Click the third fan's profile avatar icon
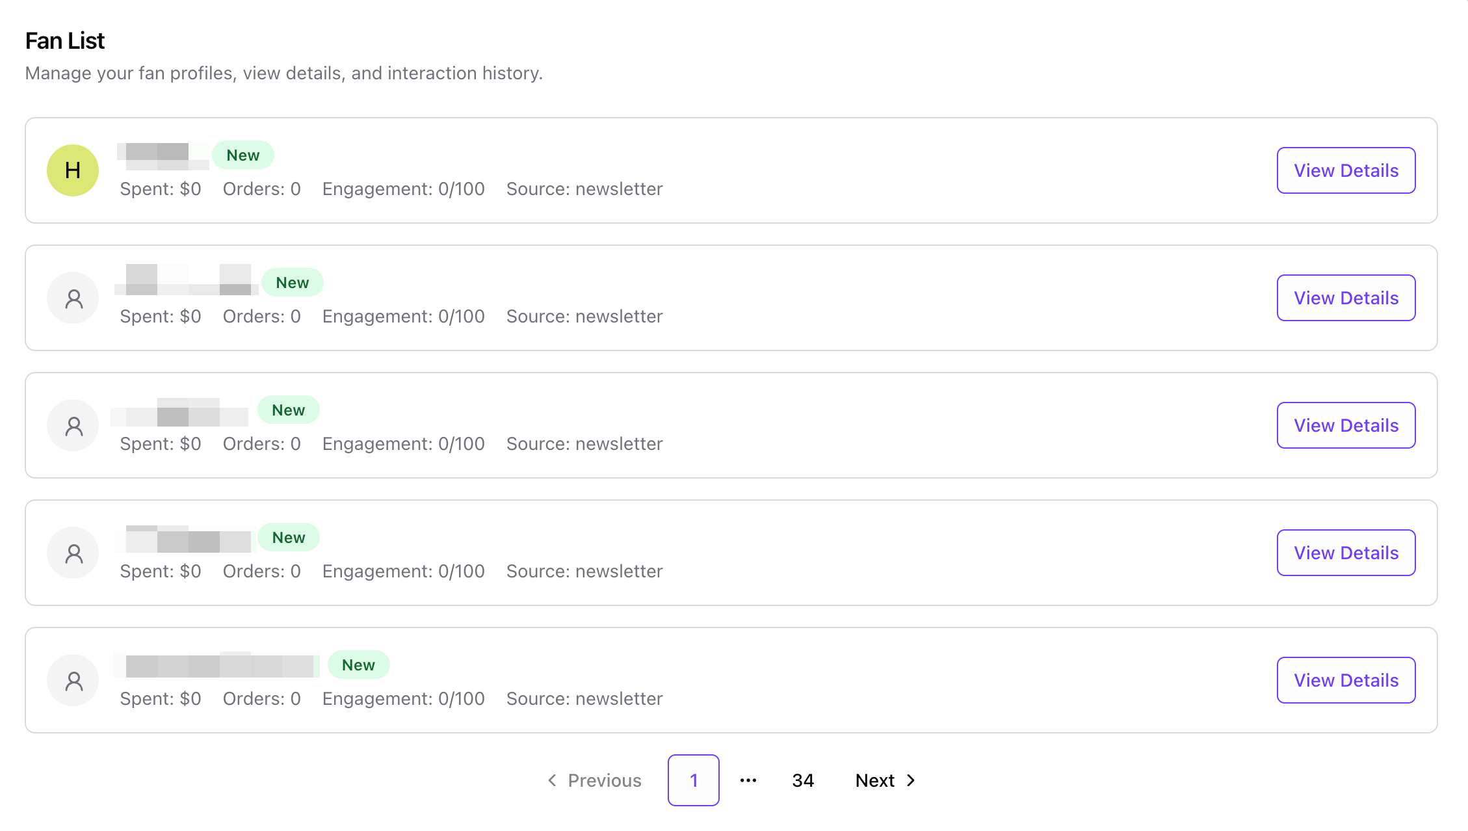Image resolution: width=1468 pixels, height=831 pixels. (73, 425)
